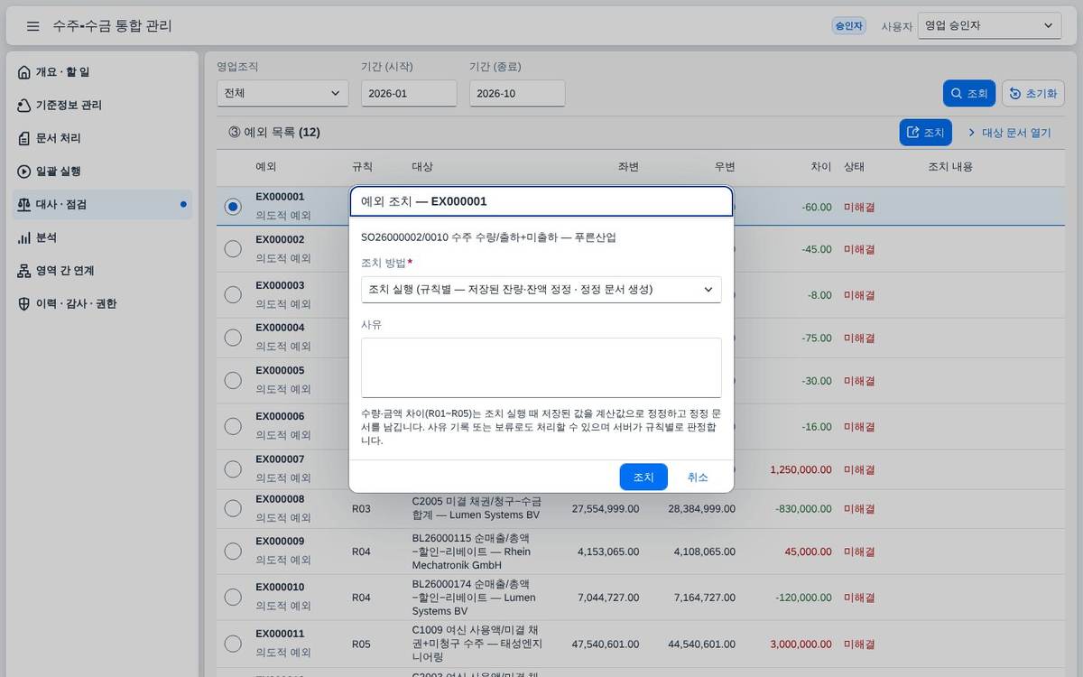This screenshot has width=1083, height=677.
Task: Click the 차이 column header
Action: click(x=821, y=167)
